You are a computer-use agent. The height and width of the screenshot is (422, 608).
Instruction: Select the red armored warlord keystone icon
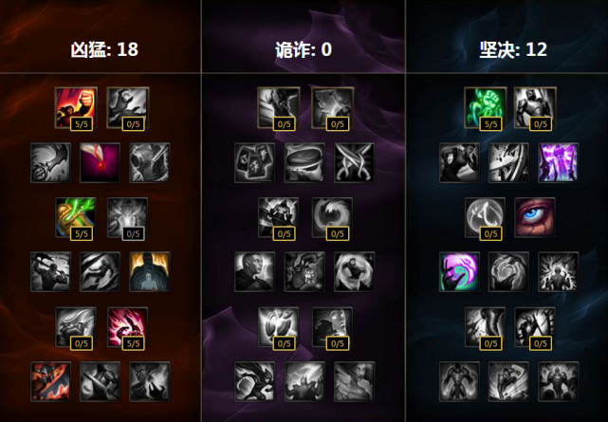tap(51, 382)
